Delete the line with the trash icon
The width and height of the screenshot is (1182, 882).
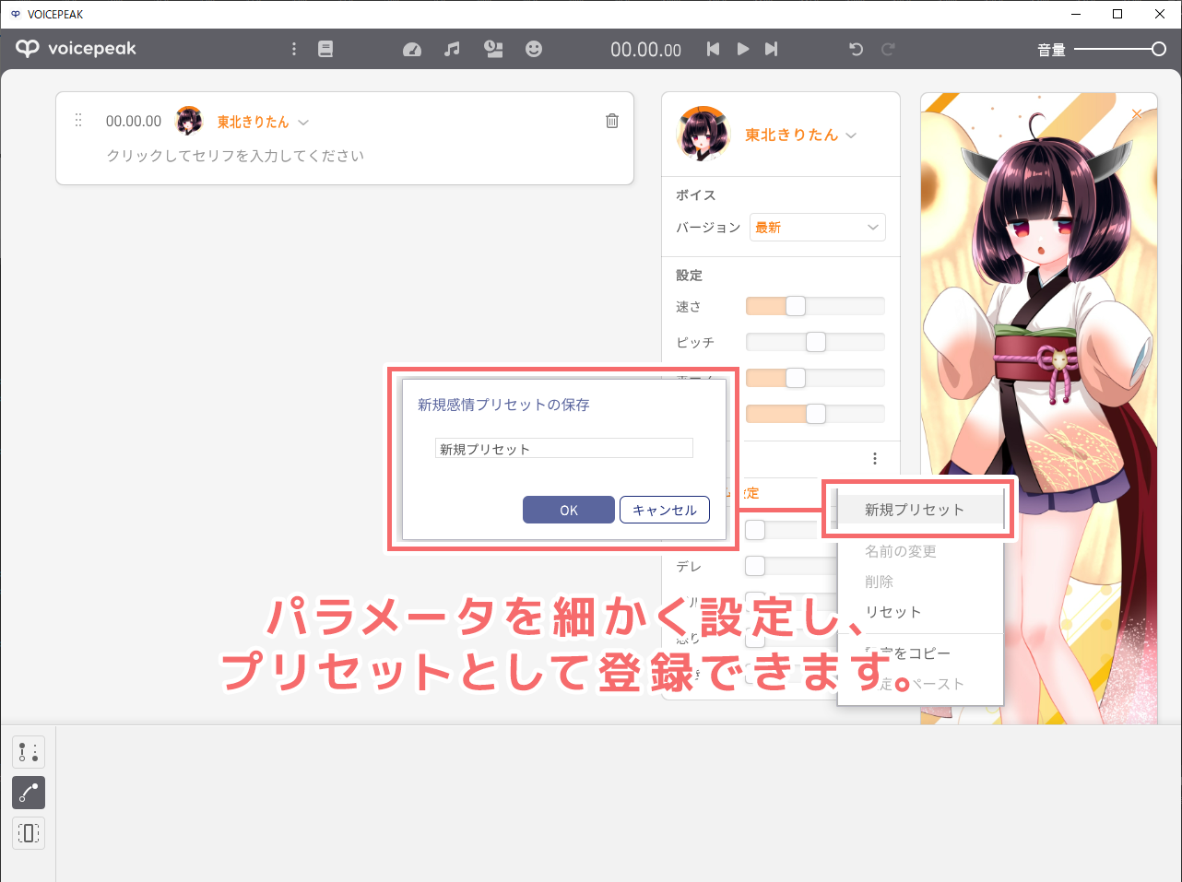tap(612, 121)
